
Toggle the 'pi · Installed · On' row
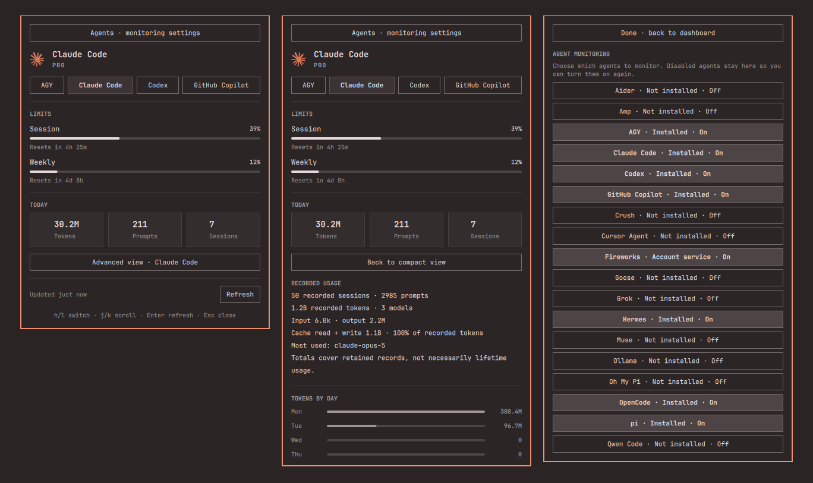click(668, 424)
